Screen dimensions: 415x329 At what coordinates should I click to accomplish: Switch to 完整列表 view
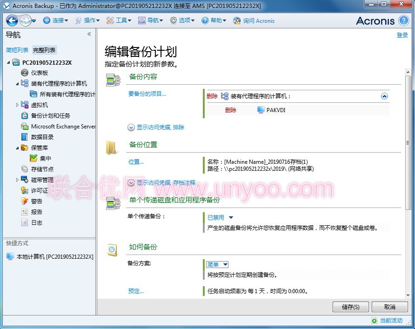click(x=44, y=50)
